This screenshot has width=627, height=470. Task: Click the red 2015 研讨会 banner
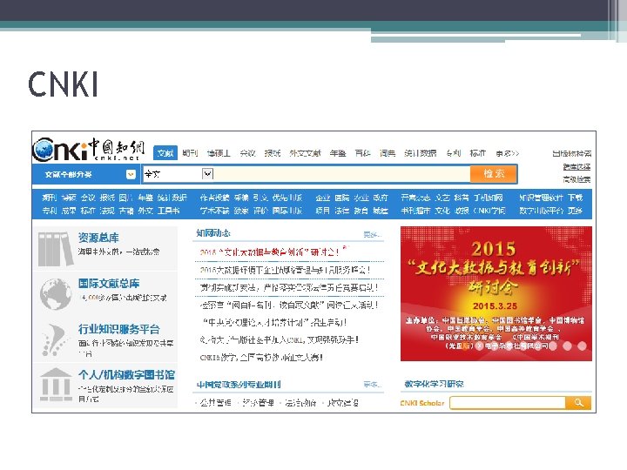pyautogui.click(x=496, y=293)
